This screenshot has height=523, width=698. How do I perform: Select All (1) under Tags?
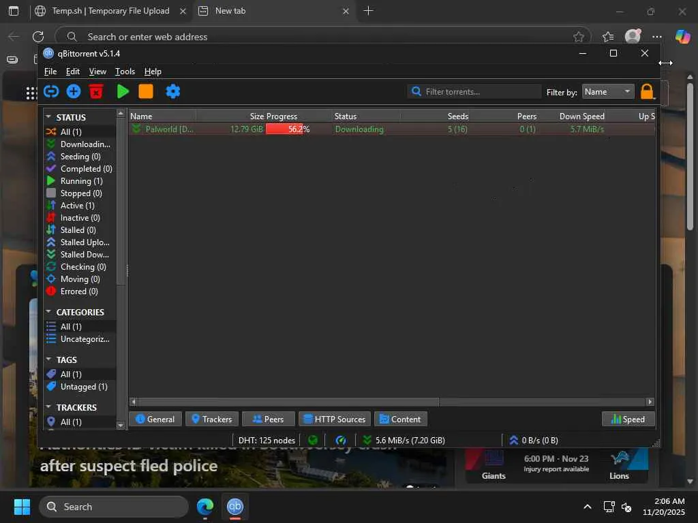click(x=80, y=375)
